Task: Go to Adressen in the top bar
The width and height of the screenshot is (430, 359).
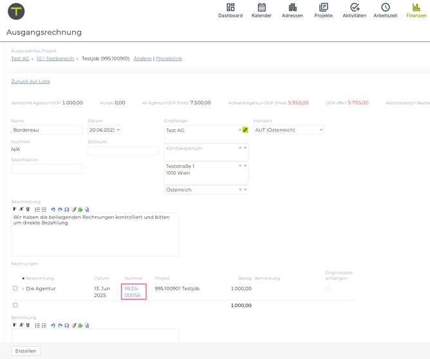Action: coord(292,10)
